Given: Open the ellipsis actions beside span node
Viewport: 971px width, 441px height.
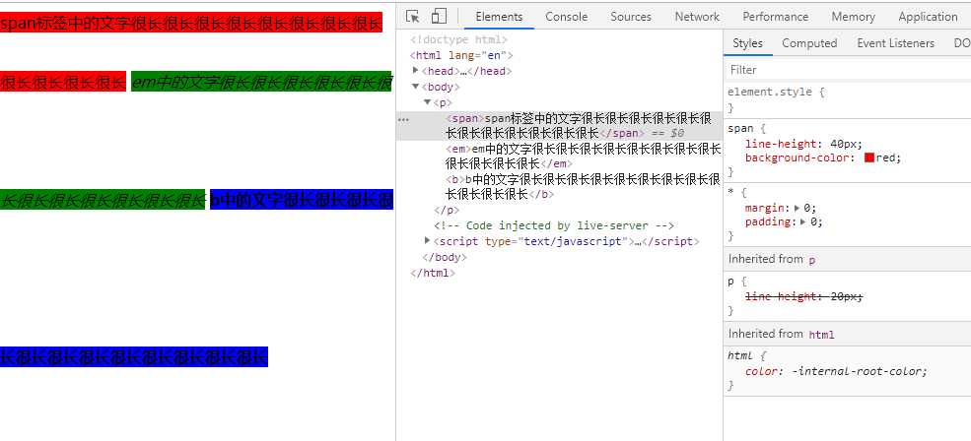Looking at the screenshot, I should click(403, 119).
